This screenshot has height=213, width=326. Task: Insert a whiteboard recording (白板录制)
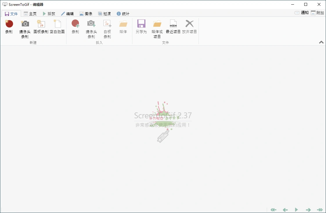[107, 28]
